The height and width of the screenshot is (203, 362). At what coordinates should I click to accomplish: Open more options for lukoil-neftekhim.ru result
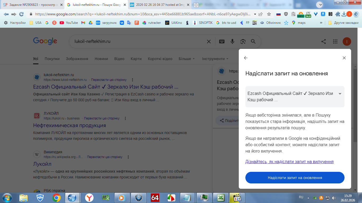[x=133, y=80]
